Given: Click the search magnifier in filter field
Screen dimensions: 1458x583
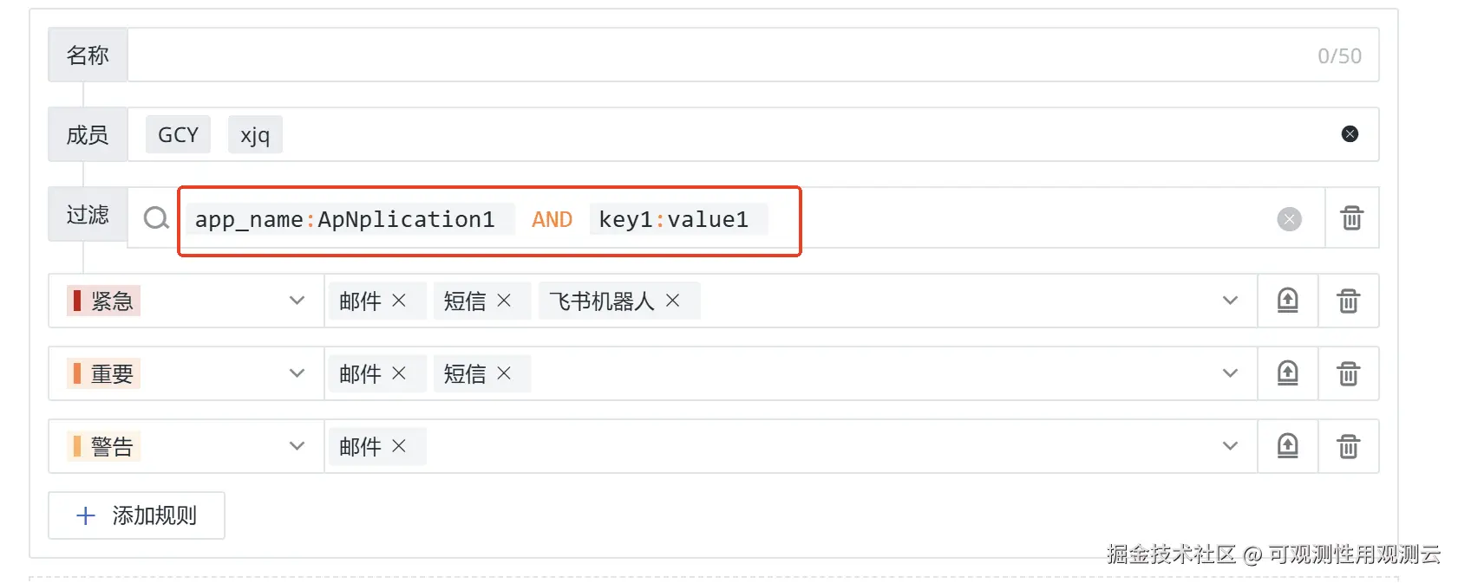Looking at the screenshot, I should [x=156, y=217].
